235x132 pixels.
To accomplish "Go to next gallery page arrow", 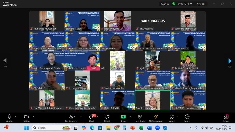I will tap(230, 61).
